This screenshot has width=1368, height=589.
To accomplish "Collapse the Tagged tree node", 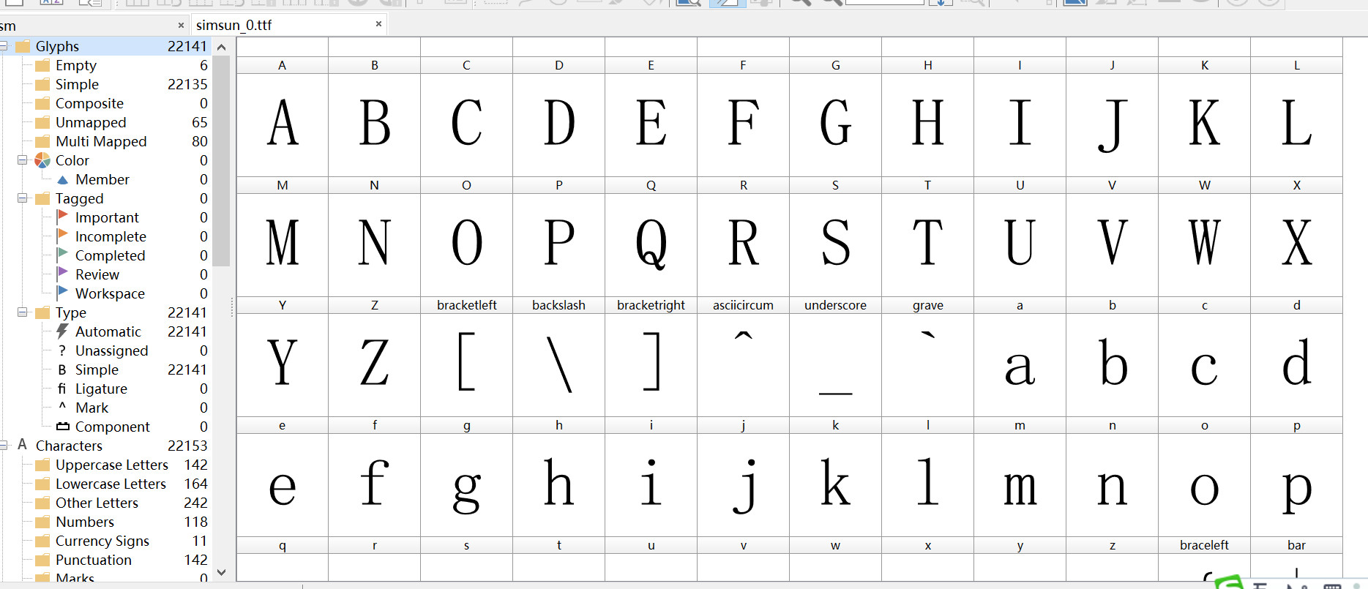I will click(x=23, y=198).
